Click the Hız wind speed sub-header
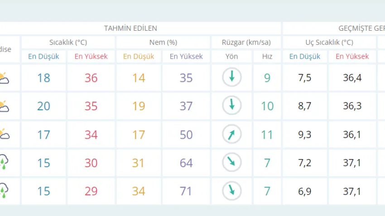Viewport: 385px width, 216px height. click(267, 56)
